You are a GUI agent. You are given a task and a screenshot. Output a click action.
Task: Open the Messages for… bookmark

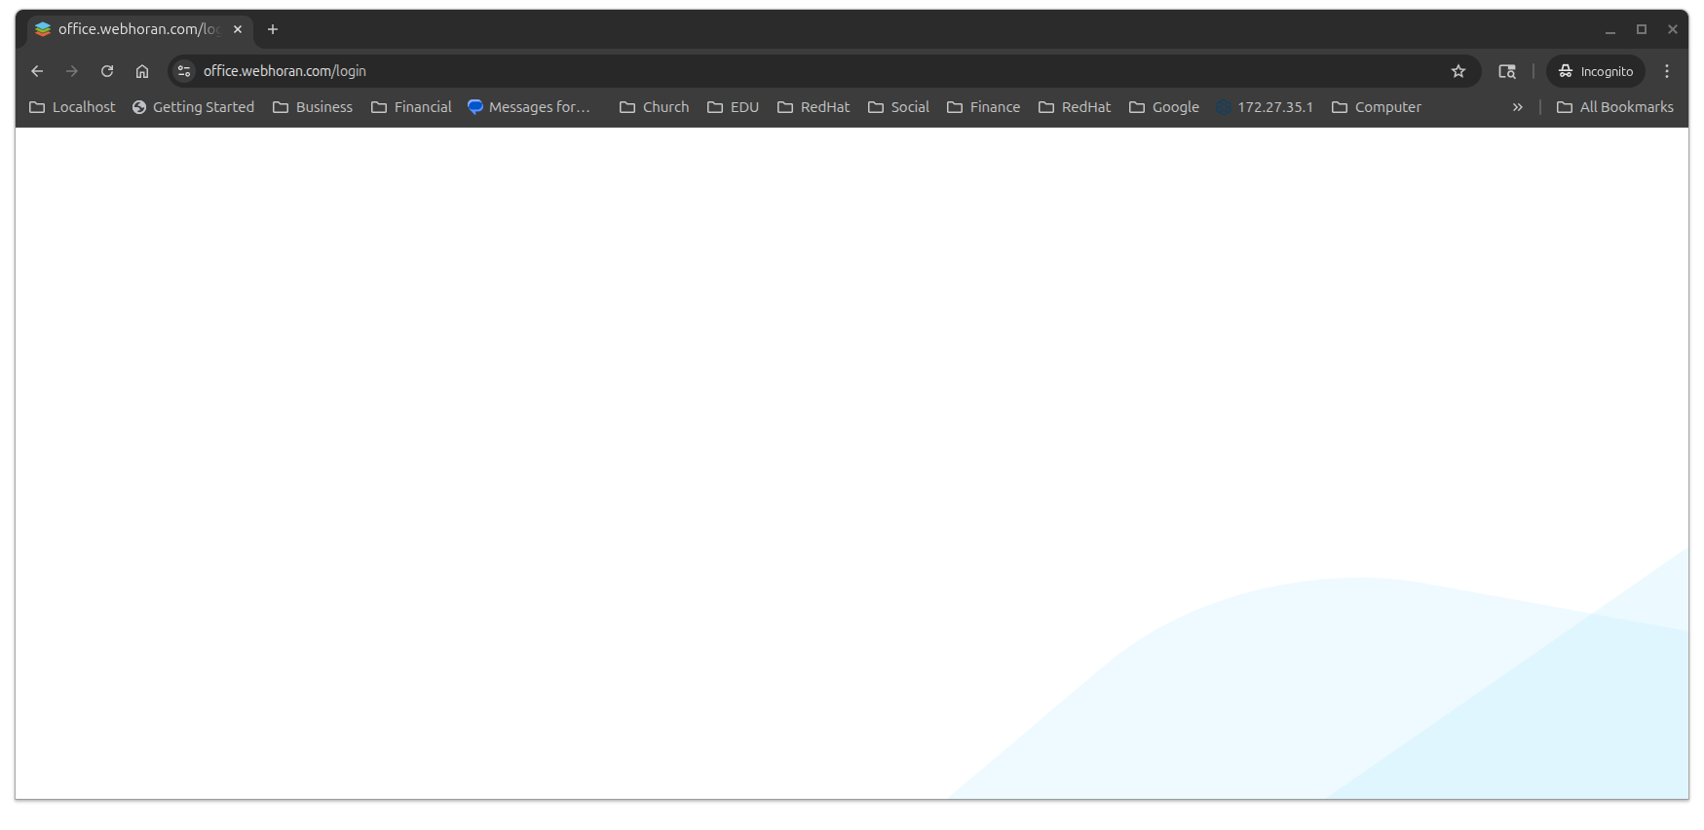(x=530, y=107)
